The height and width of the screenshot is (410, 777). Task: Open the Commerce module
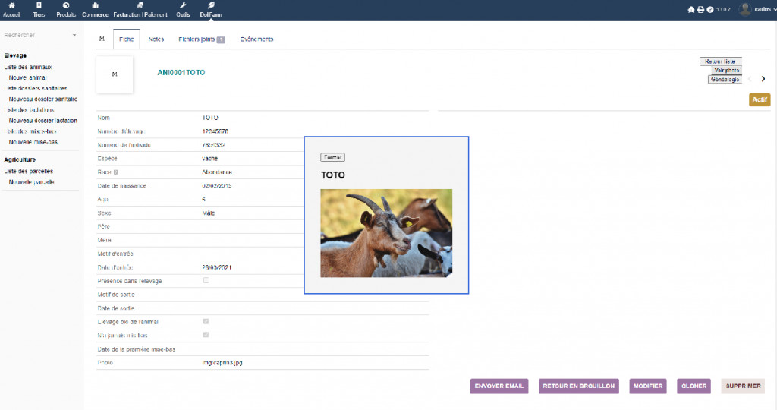tap(95, 10)
